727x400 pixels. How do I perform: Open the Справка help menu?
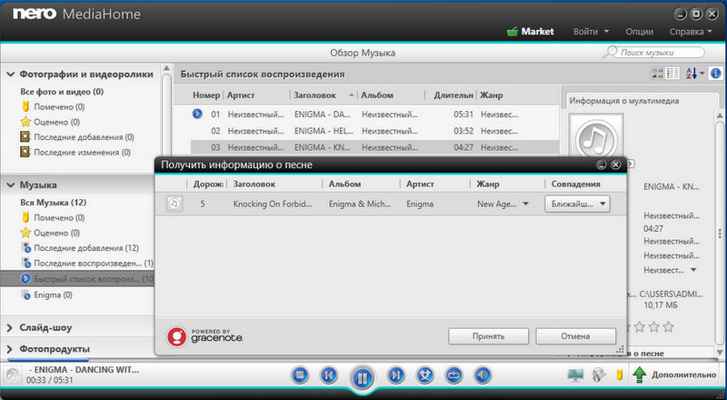tap(691, 32)
